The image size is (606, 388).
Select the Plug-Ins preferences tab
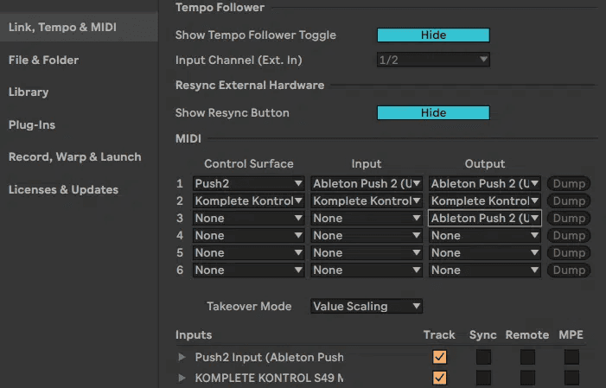point(32,124)
